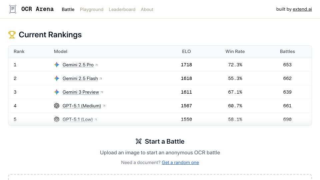Screen dimensions: 320x180
Task: Click the Win Rate column header
Action: (x=235, y=51)
